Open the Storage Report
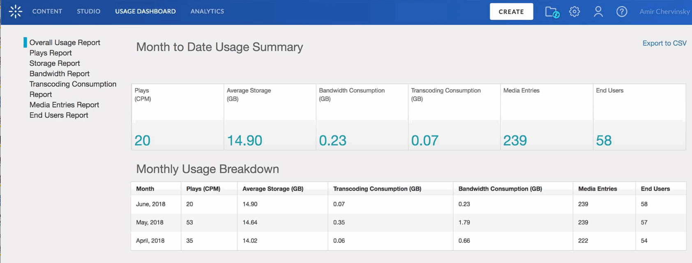Screen dimensions: 692x263 pyautogui.click(x=55, y=63)
